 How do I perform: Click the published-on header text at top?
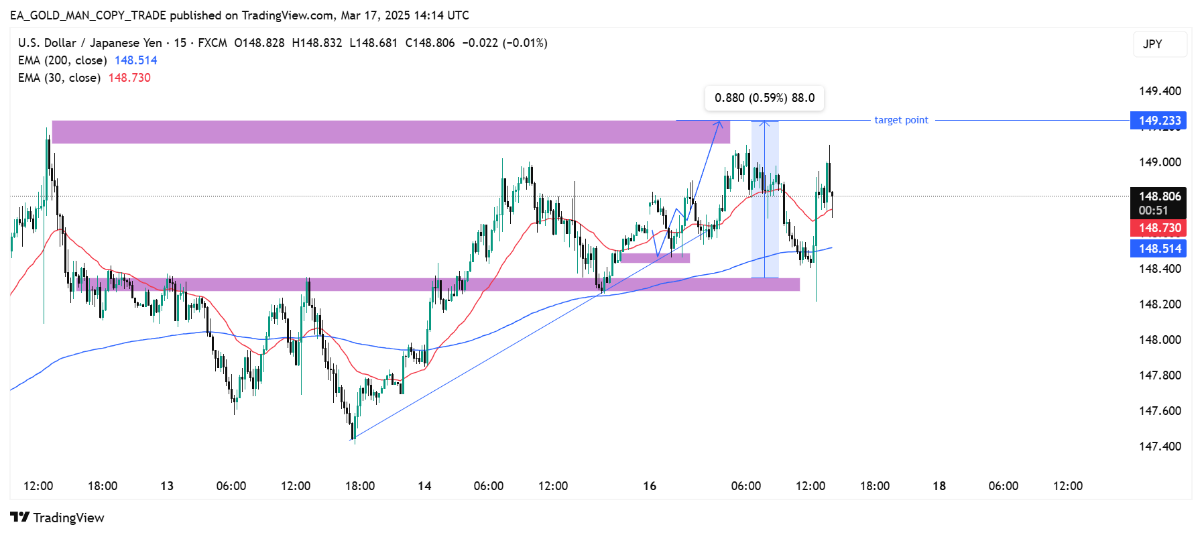239,15
